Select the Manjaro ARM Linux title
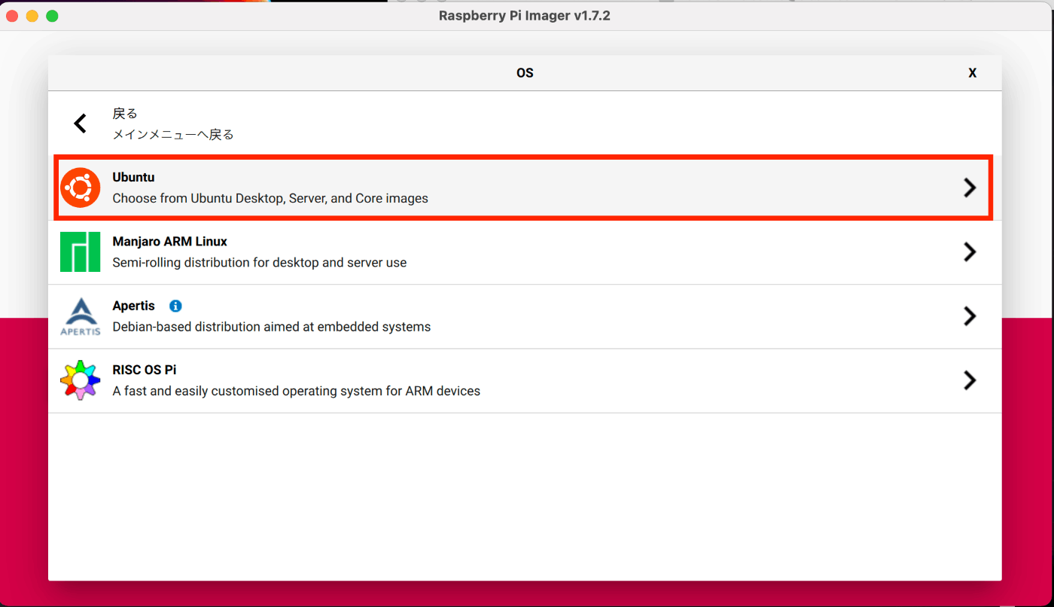 point(169,242)
